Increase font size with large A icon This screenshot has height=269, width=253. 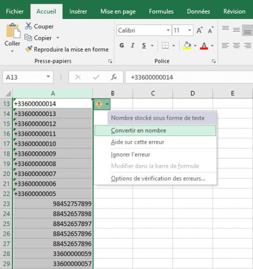click(200, 30)
